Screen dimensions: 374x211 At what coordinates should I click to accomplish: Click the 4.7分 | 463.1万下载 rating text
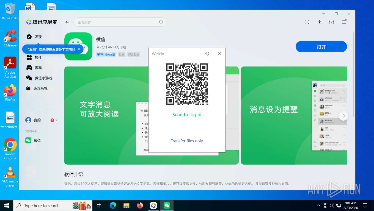(111, 47)
